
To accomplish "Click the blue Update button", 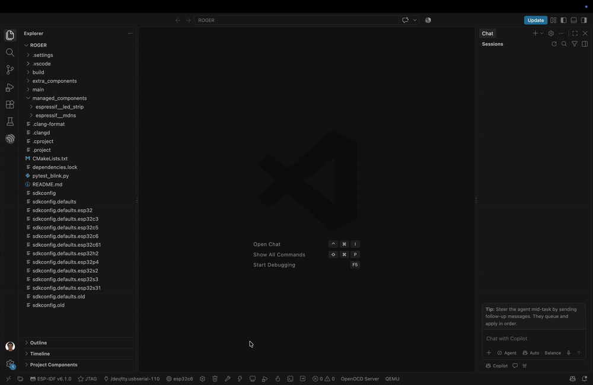I will [535, 20].
